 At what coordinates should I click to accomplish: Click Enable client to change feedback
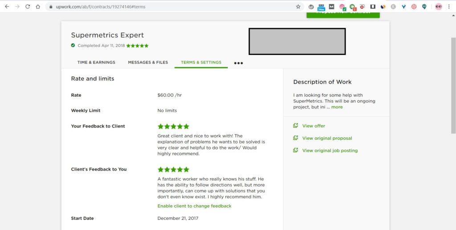click(x=194, y=206)
